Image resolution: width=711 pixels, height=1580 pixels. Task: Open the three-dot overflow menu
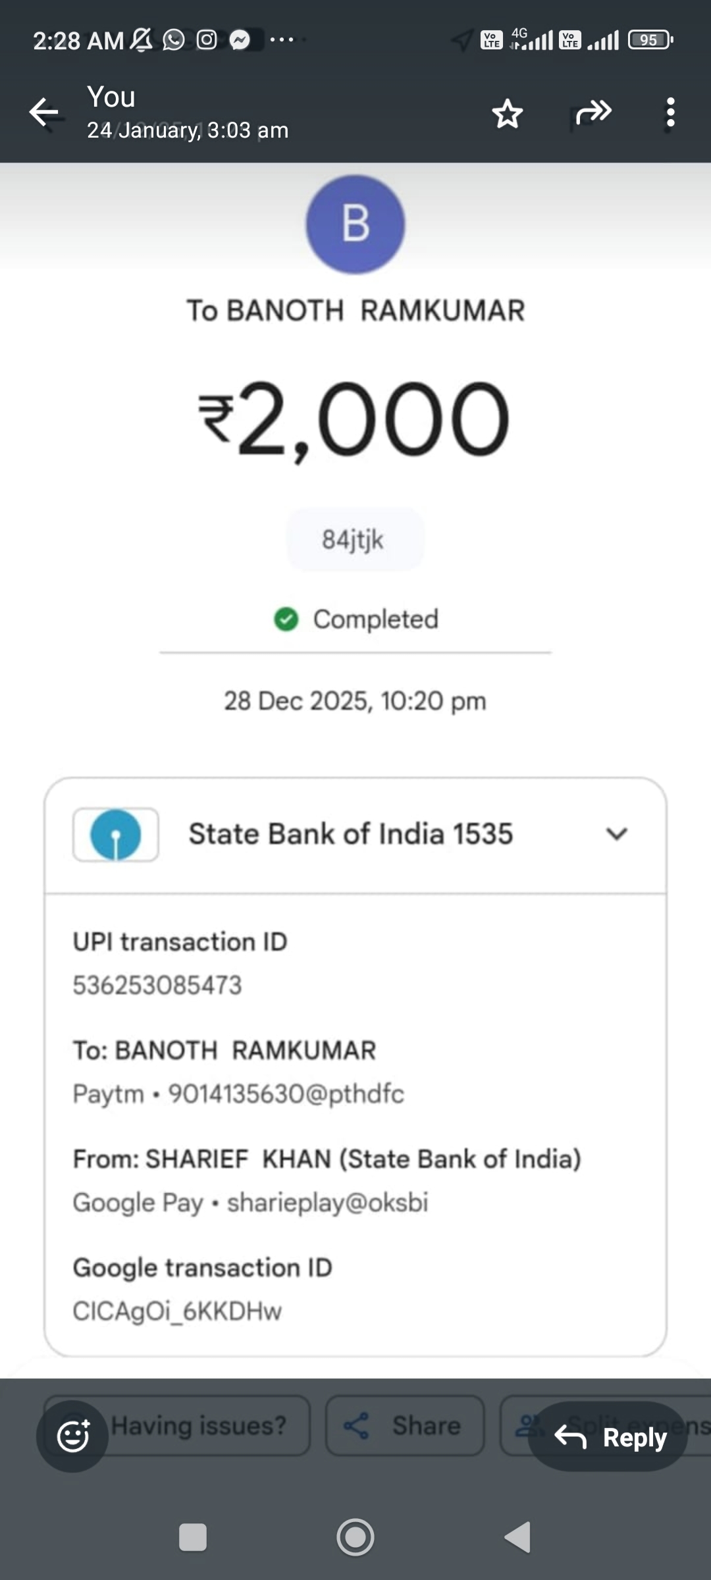point(670,113)
